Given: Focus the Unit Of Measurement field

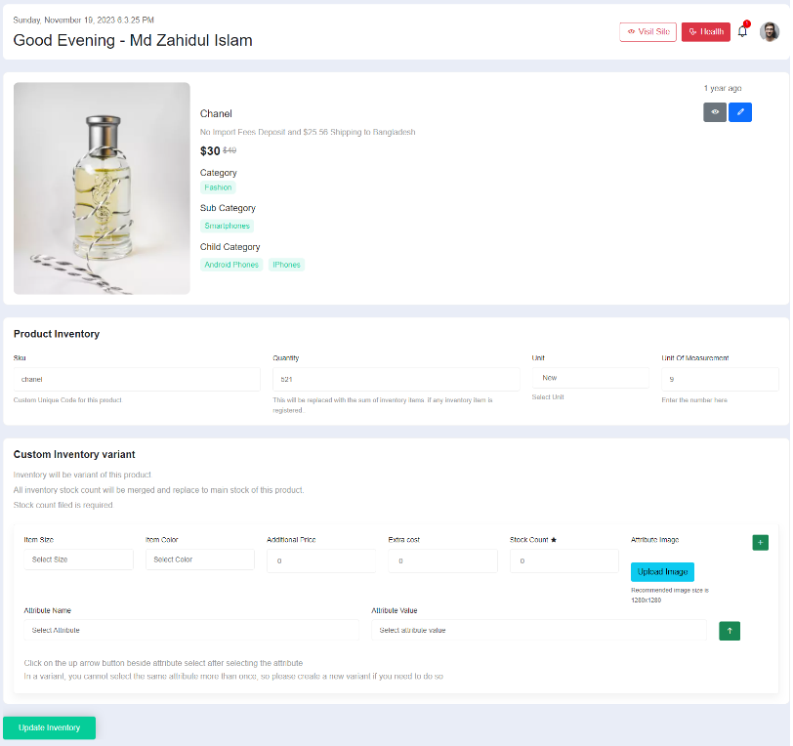Looking at the screenshot, I should click(x=720, y=379).
